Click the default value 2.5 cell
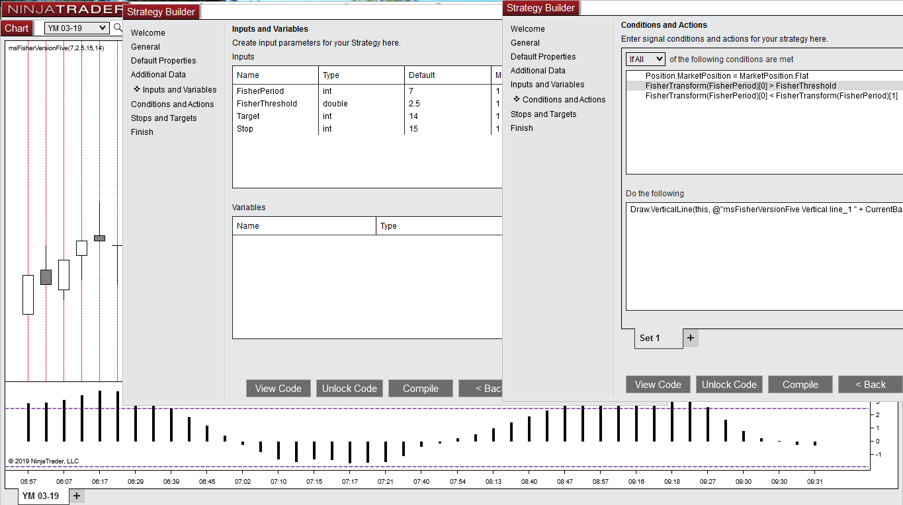Image resolution: width=903 pixels, height=505 pixels. [415, 104]
